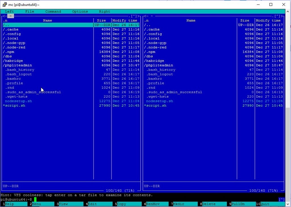Screen dimensions: 291x207
Task: Click the left panel's back arrow '<' in top border
Action: point(4,16)
